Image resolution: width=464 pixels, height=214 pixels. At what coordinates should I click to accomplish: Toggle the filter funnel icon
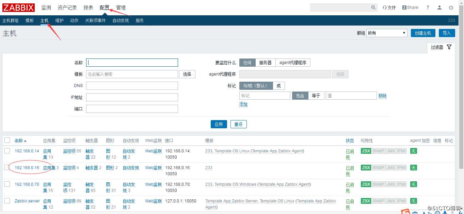pos(449,47)
